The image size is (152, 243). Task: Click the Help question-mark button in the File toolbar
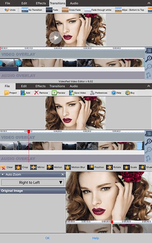tap(116, 93)
